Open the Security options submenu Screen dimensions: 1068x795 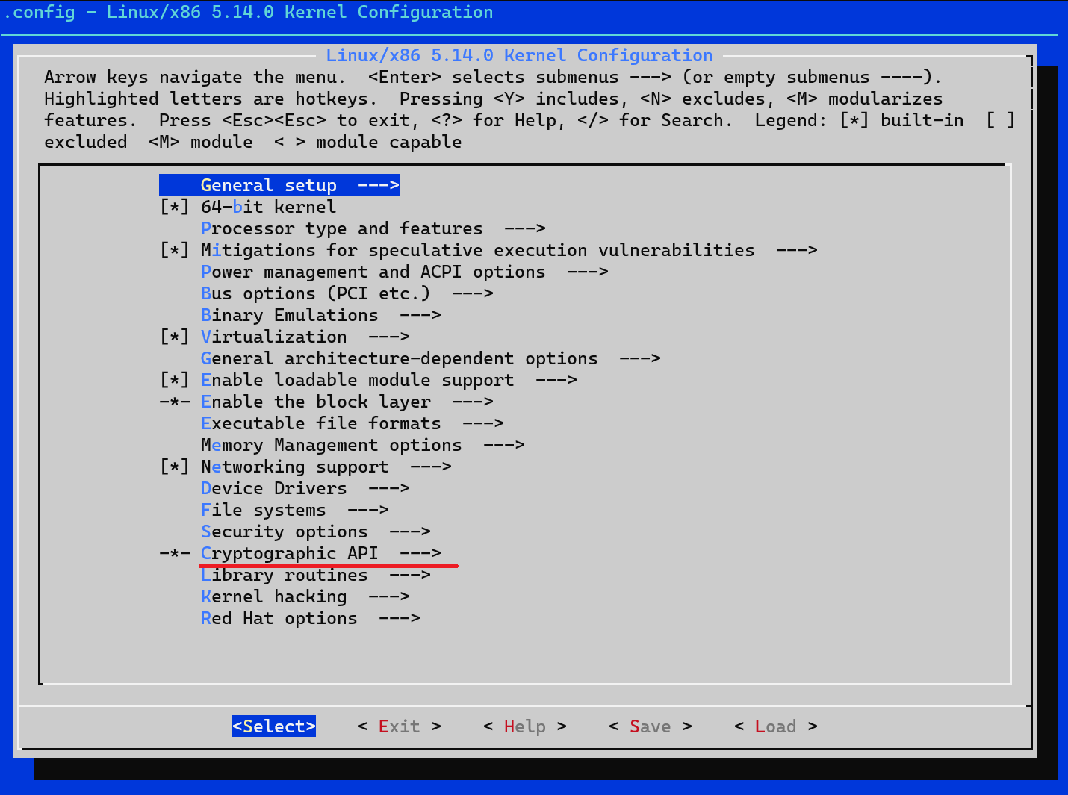pos(284,531)
